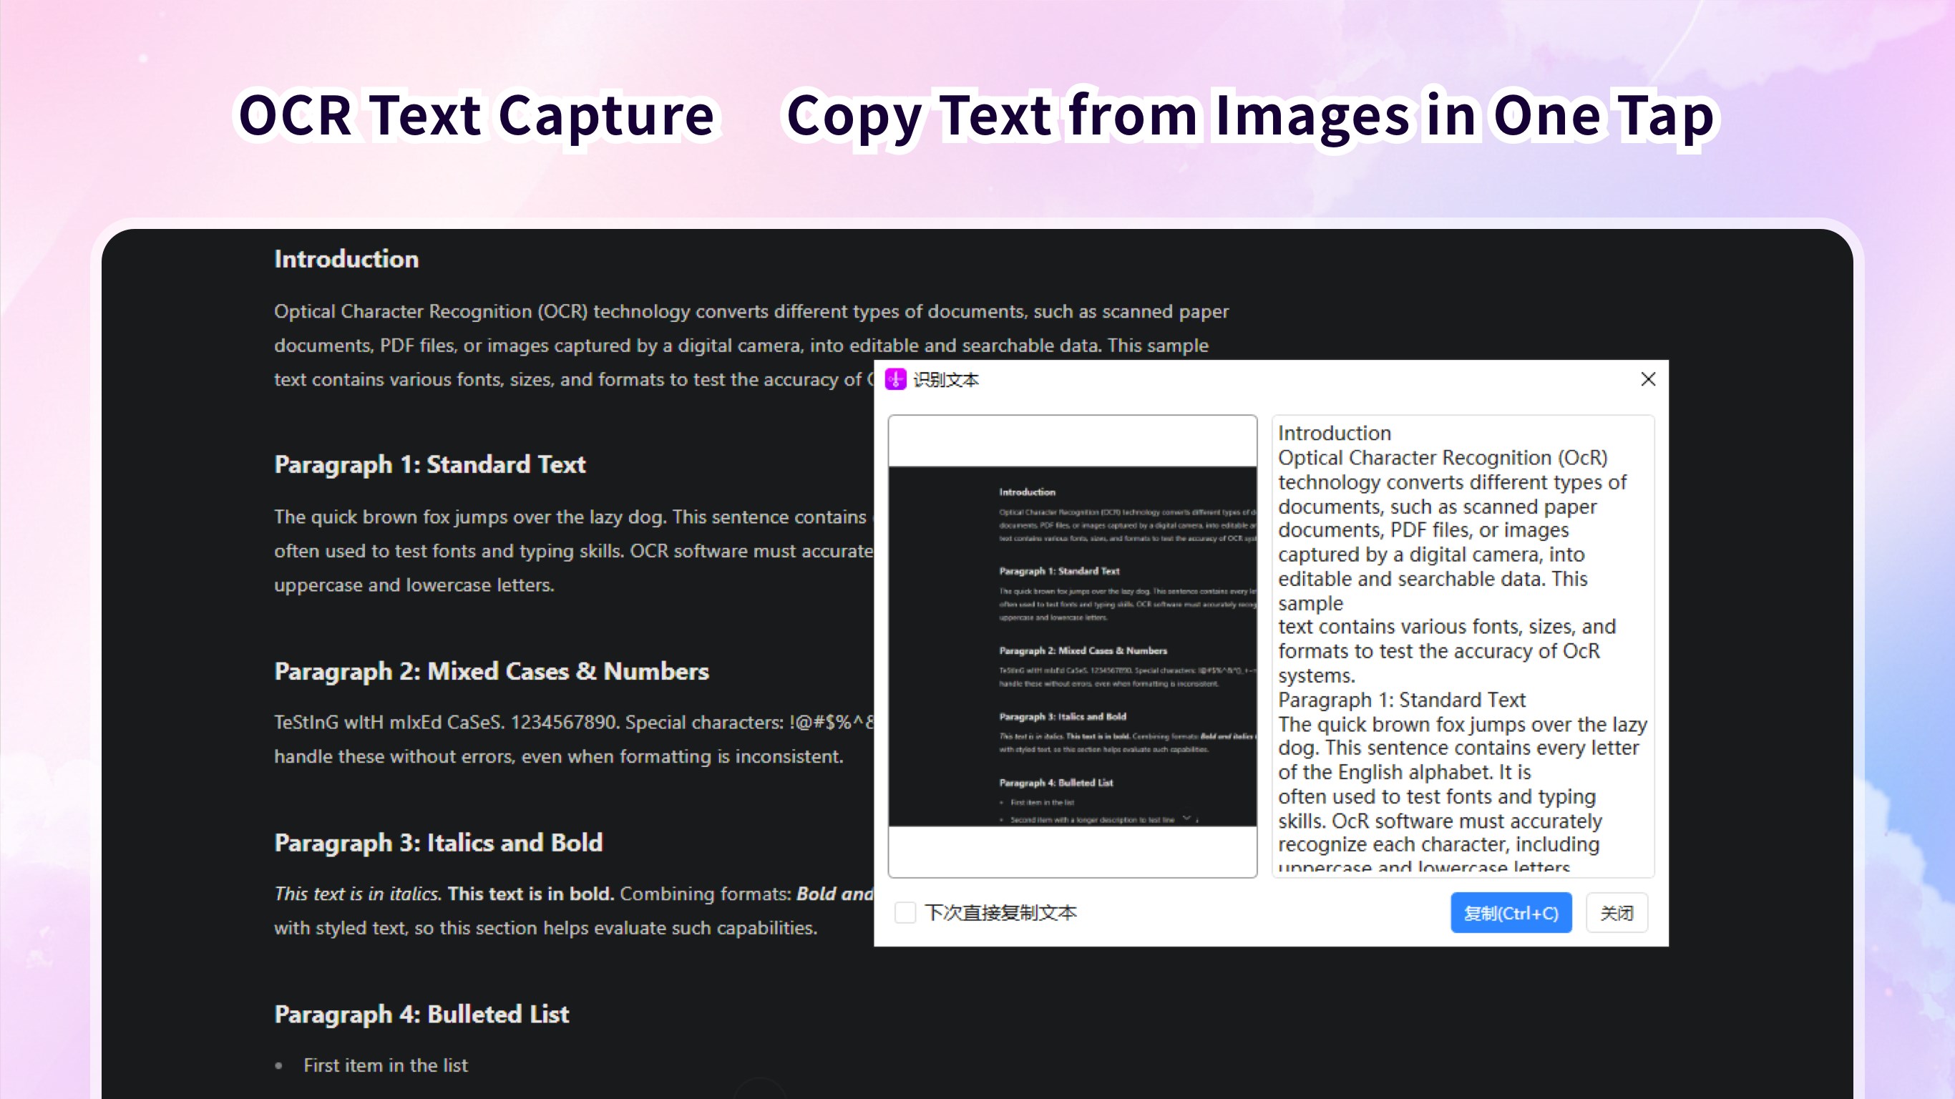Click inside the recognized text box
1955x1099 pixels.
click(x=1463, y=646)
